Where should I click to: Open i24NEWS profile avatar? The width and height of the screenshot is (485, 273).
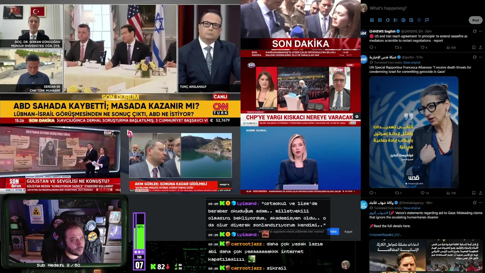[x=364, y=33]
